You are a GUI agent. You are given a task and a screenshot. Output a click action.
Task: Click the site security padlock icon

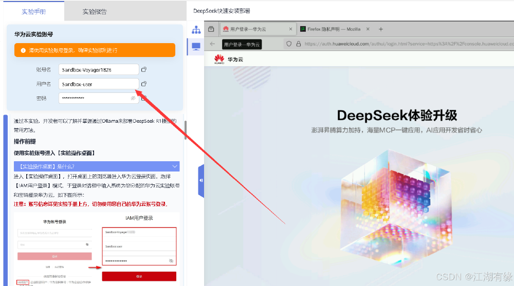pos(299,44)
